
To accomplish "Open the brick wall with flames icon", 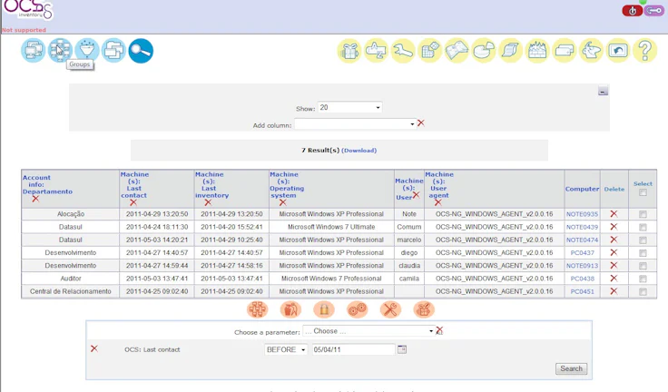I will 537,51.
